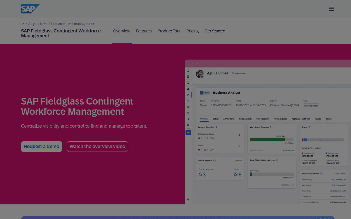Screen dimensions: 351x219
Task: Go to All products breadcrumb
Action: tap(38, 24)
